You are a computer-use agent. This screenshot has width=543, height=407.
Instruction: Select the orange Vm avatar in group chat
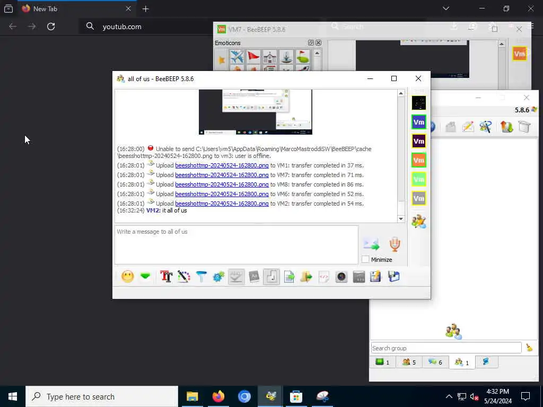point(419,160)
